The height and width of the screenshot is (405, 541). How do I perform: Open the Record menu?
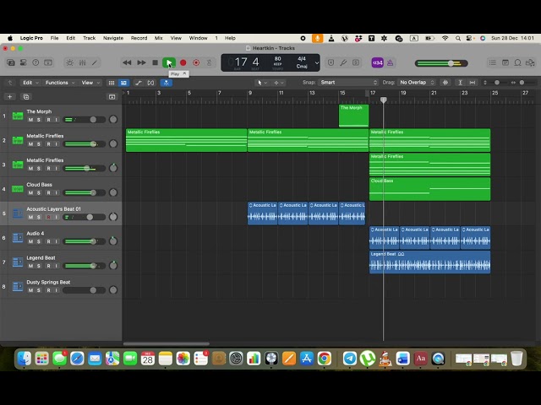click(139, 38)
